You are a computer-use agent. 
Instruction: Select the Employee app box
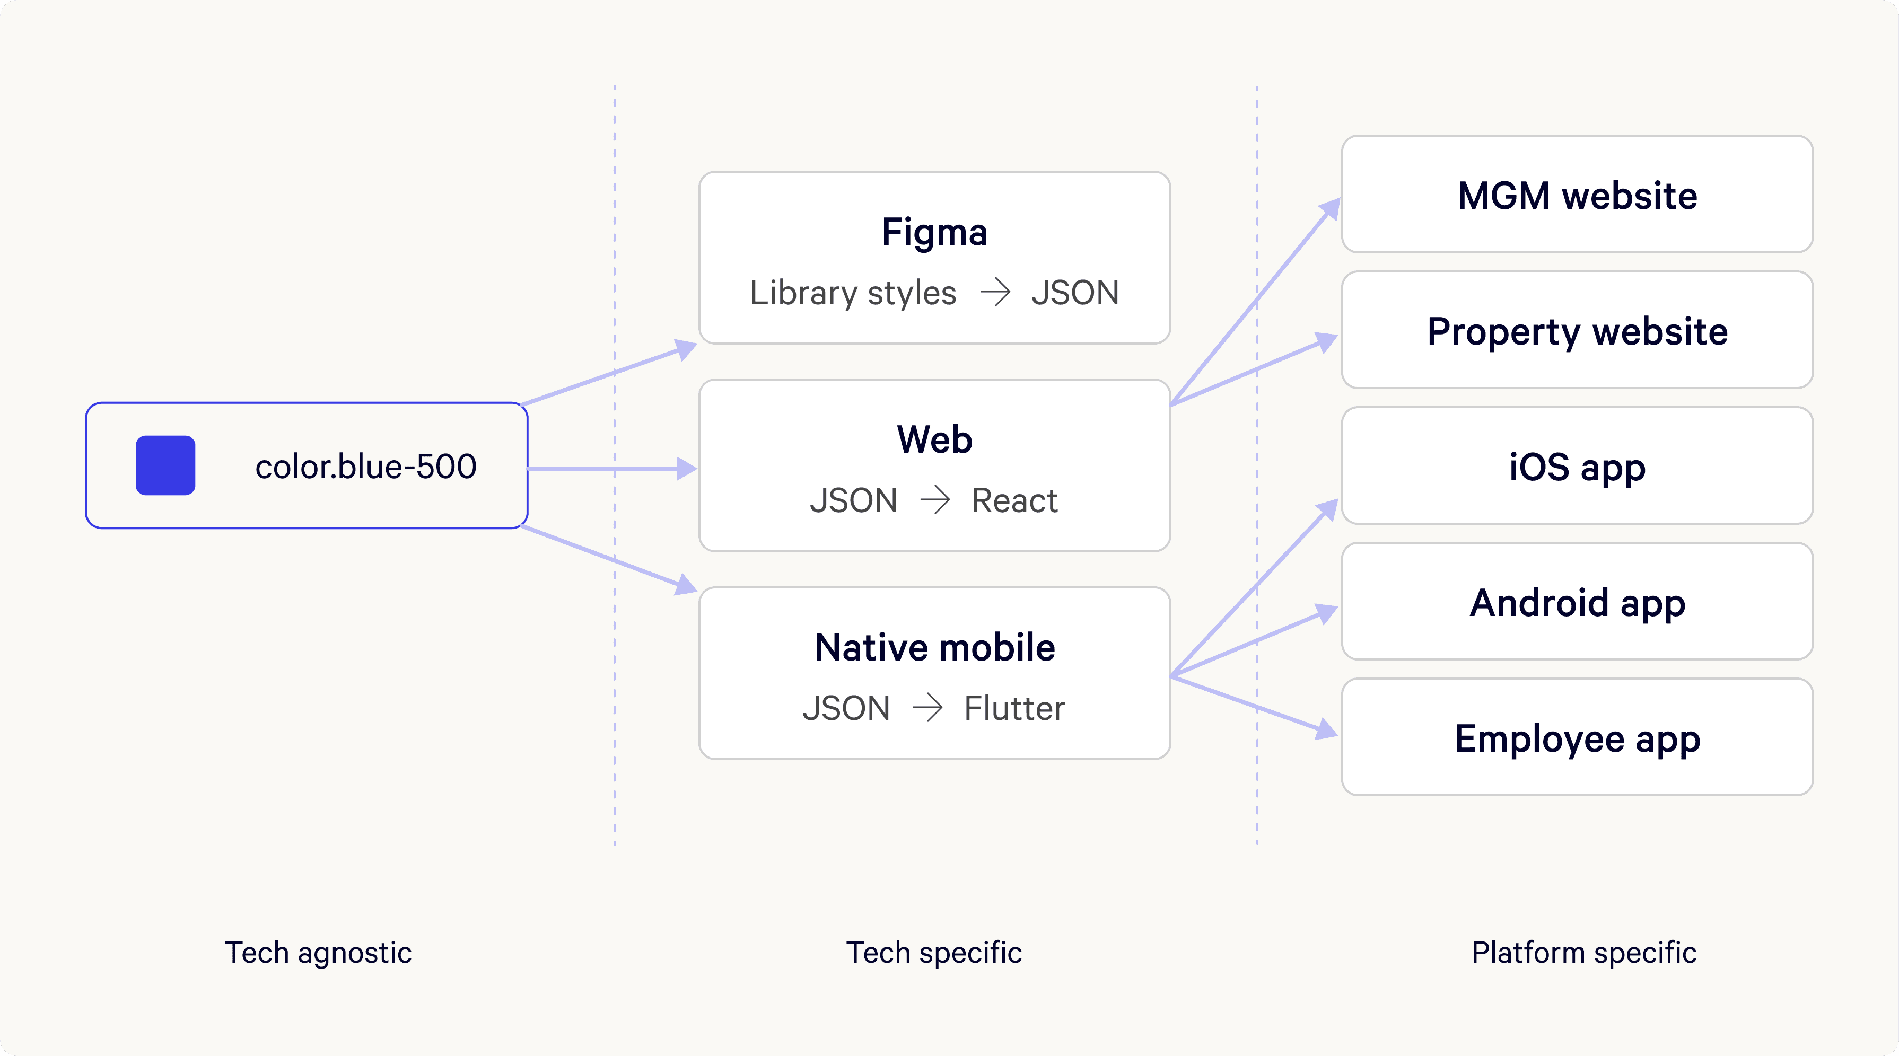(1577, 737)
